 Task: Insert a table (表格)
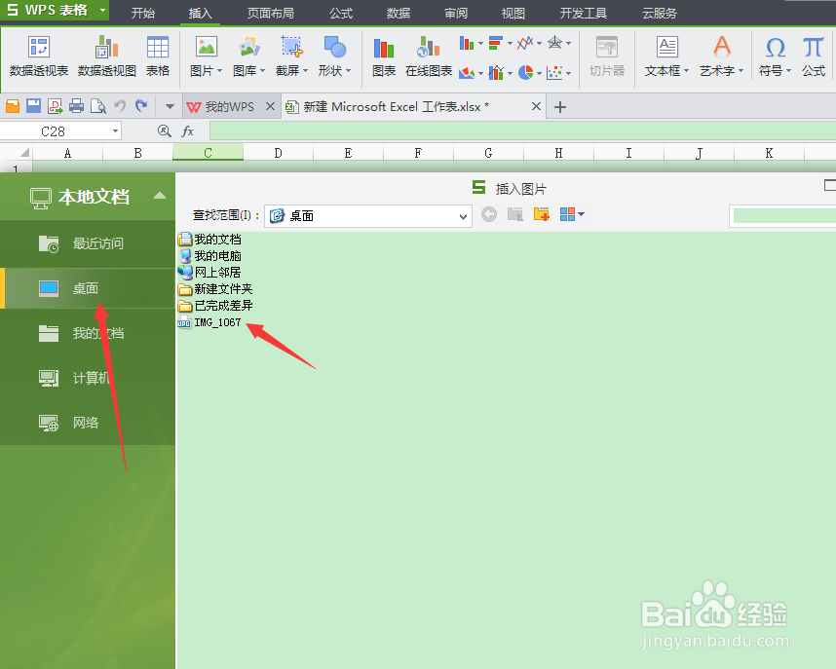tap(158, 56)
